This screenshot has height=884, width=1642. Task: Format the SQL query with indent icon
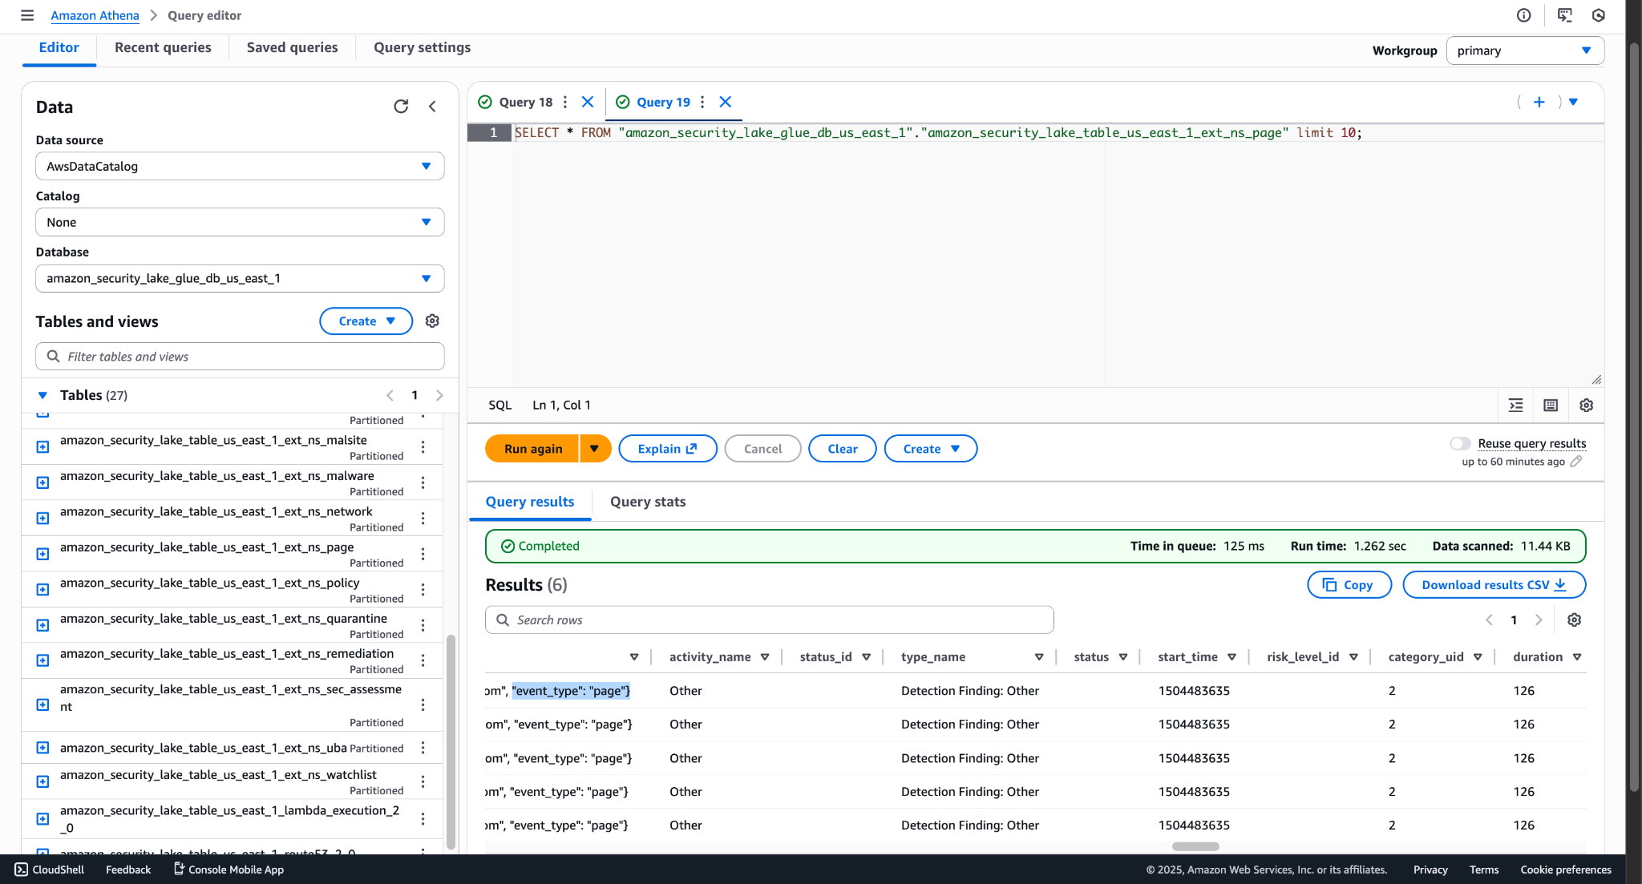click(1516, 406)
